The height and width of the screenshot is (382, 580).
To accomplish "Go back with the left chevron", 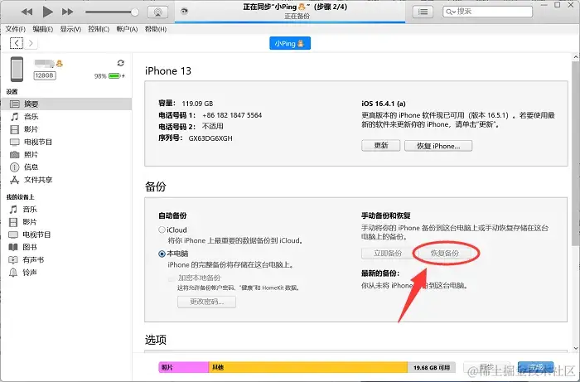I will pos(17,43).
